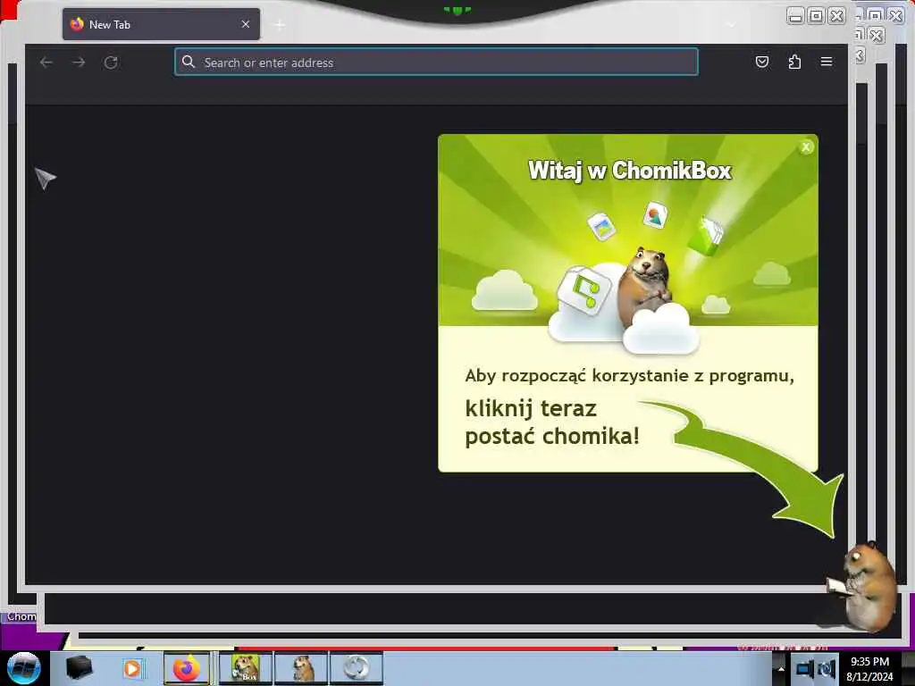Open the ChomikBox Box taskbar button

coord(245,668)
